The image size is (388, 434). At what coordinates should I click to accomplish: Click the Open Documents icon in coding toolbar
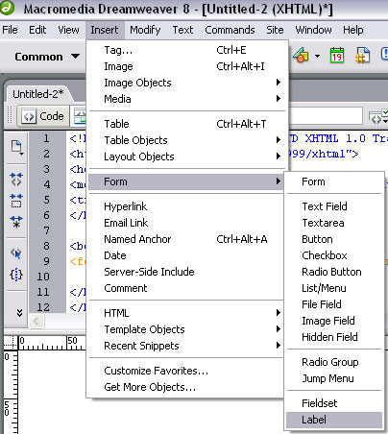(16, 148)
